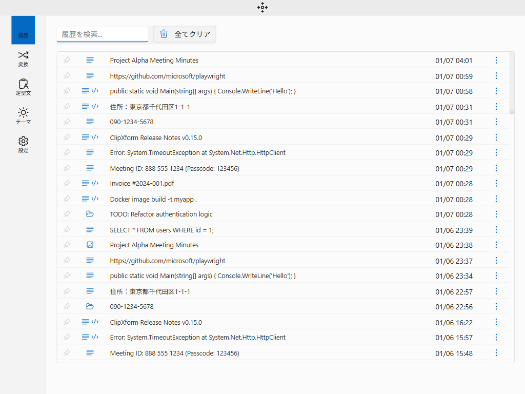525x394 pixels.
Task: Open the 変換 (convert) sidebar section
Action: (23, 58)
